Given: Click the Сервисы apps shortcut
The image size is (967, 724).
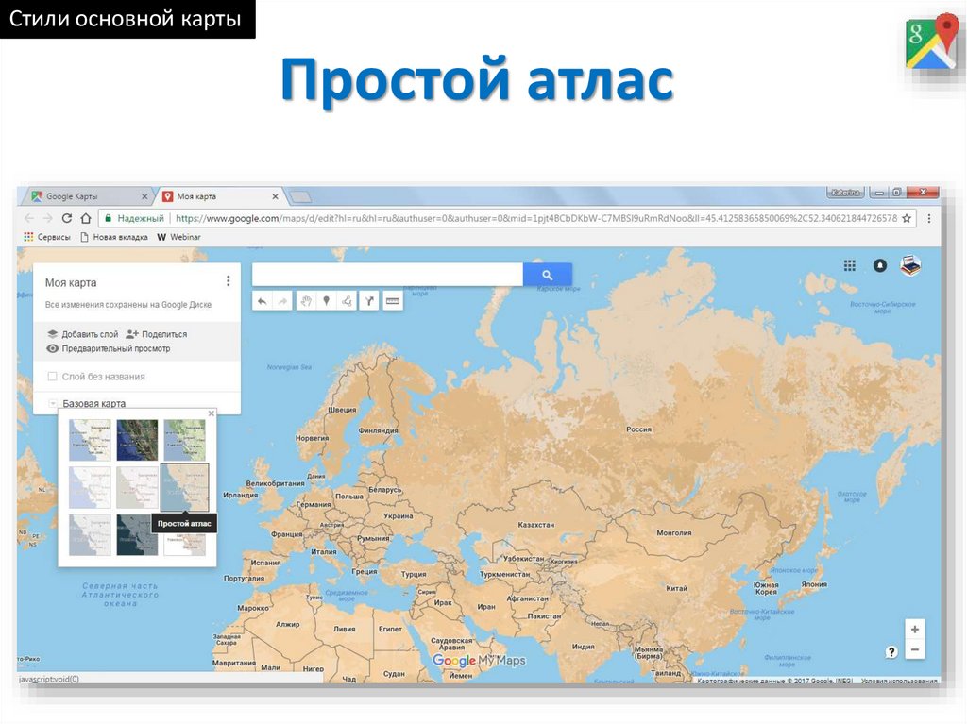Looking at the screenshot, I should 47,237.
